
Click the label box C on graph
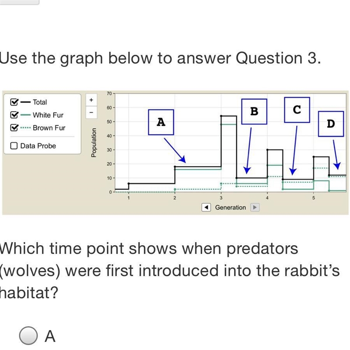pos(297,110)
